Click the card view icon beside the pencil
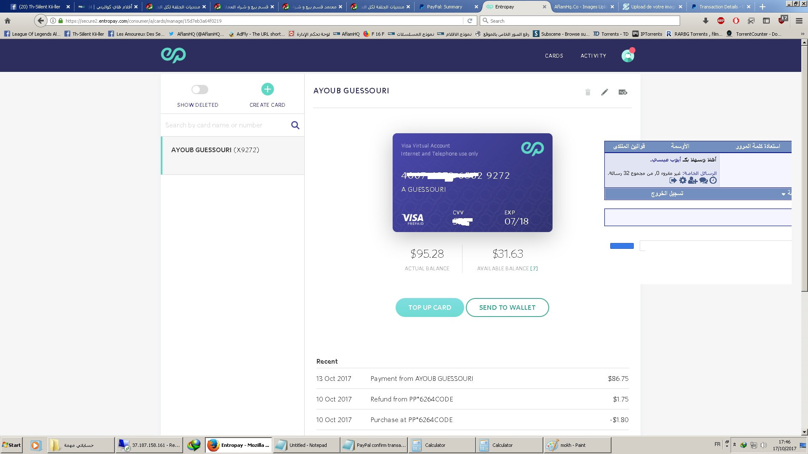This screenshot has width=808, height=454. tap(623, 92)
